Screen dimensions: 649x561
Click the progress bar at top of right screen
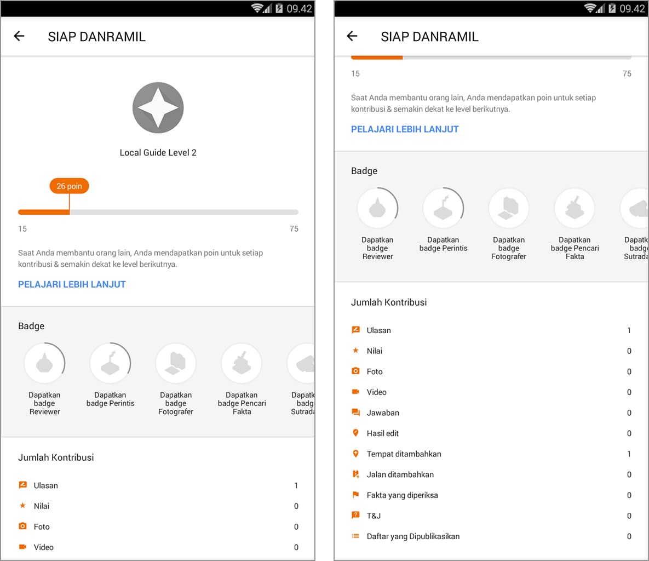tap(491, 57)
